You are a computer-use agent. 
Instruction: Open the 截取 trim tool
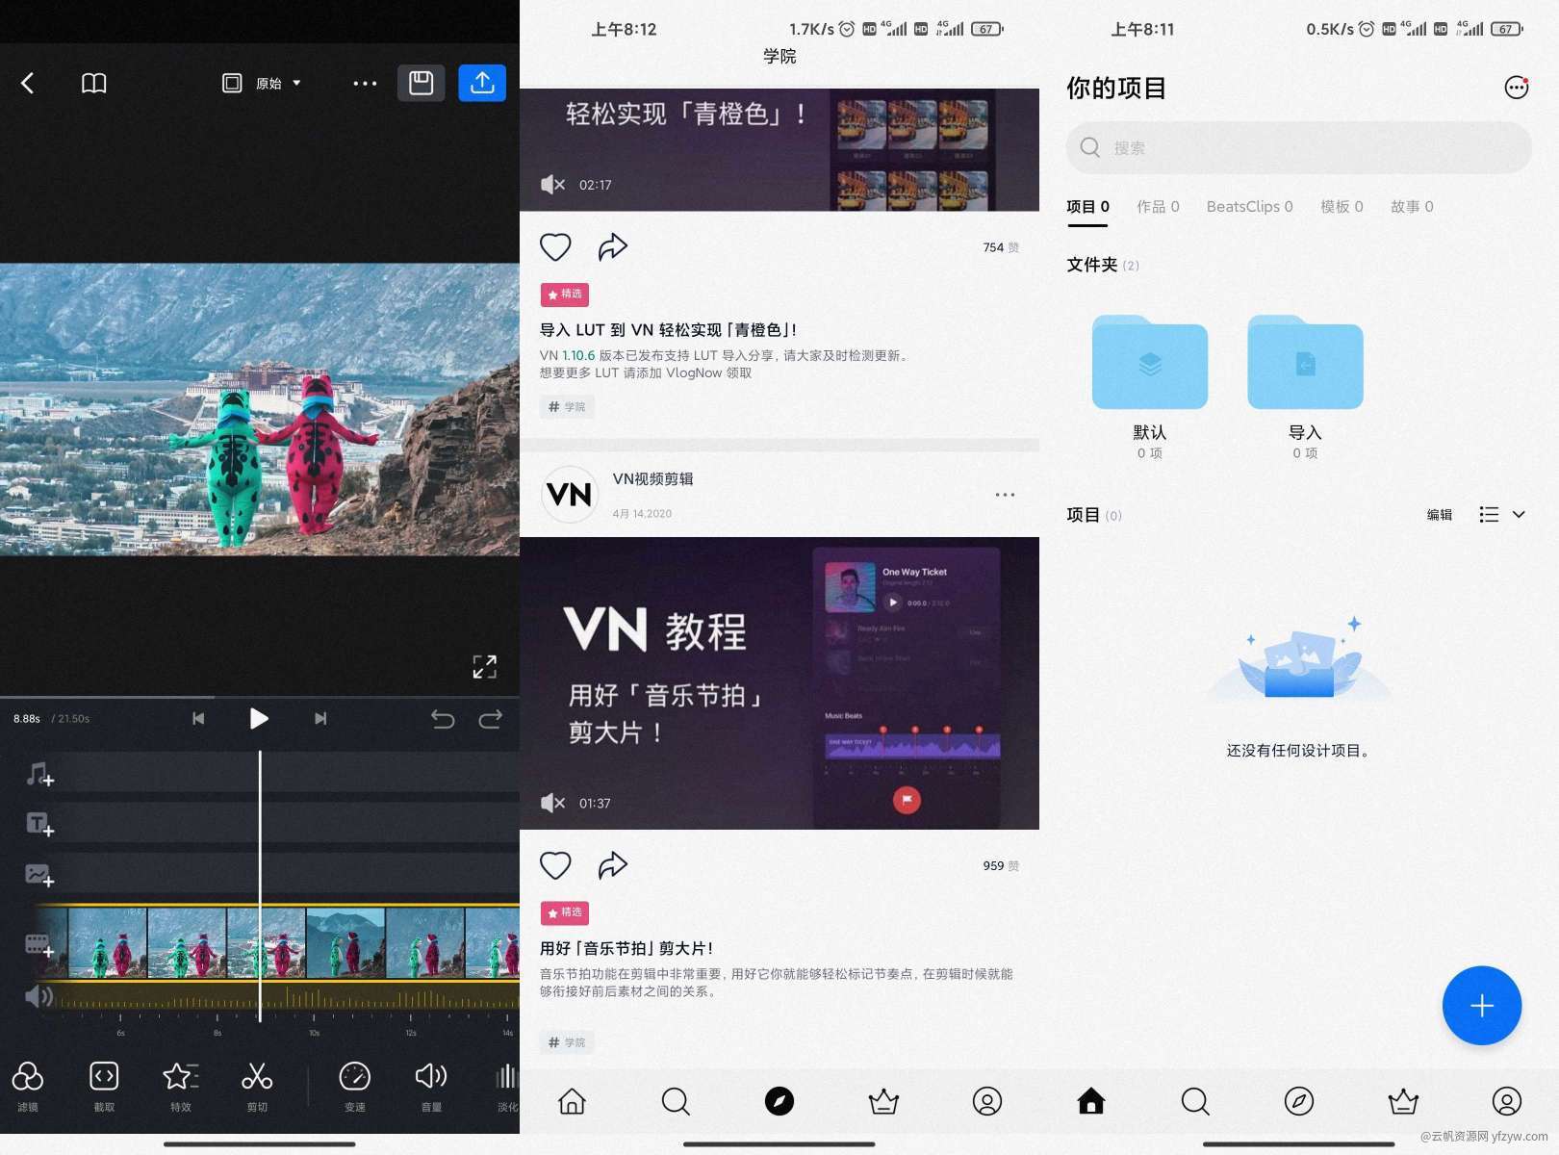pos(104,1087)
